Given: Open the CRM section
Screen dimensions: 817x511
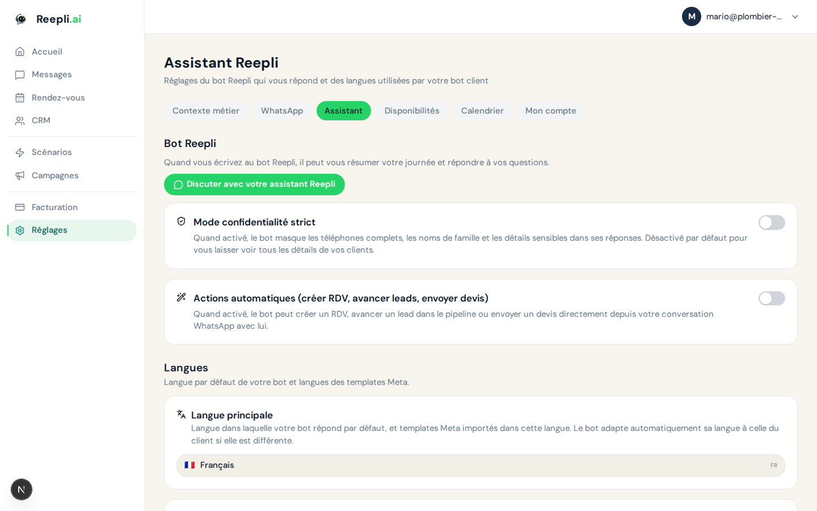Looking at the screenshot, I should tap(72, 120).
